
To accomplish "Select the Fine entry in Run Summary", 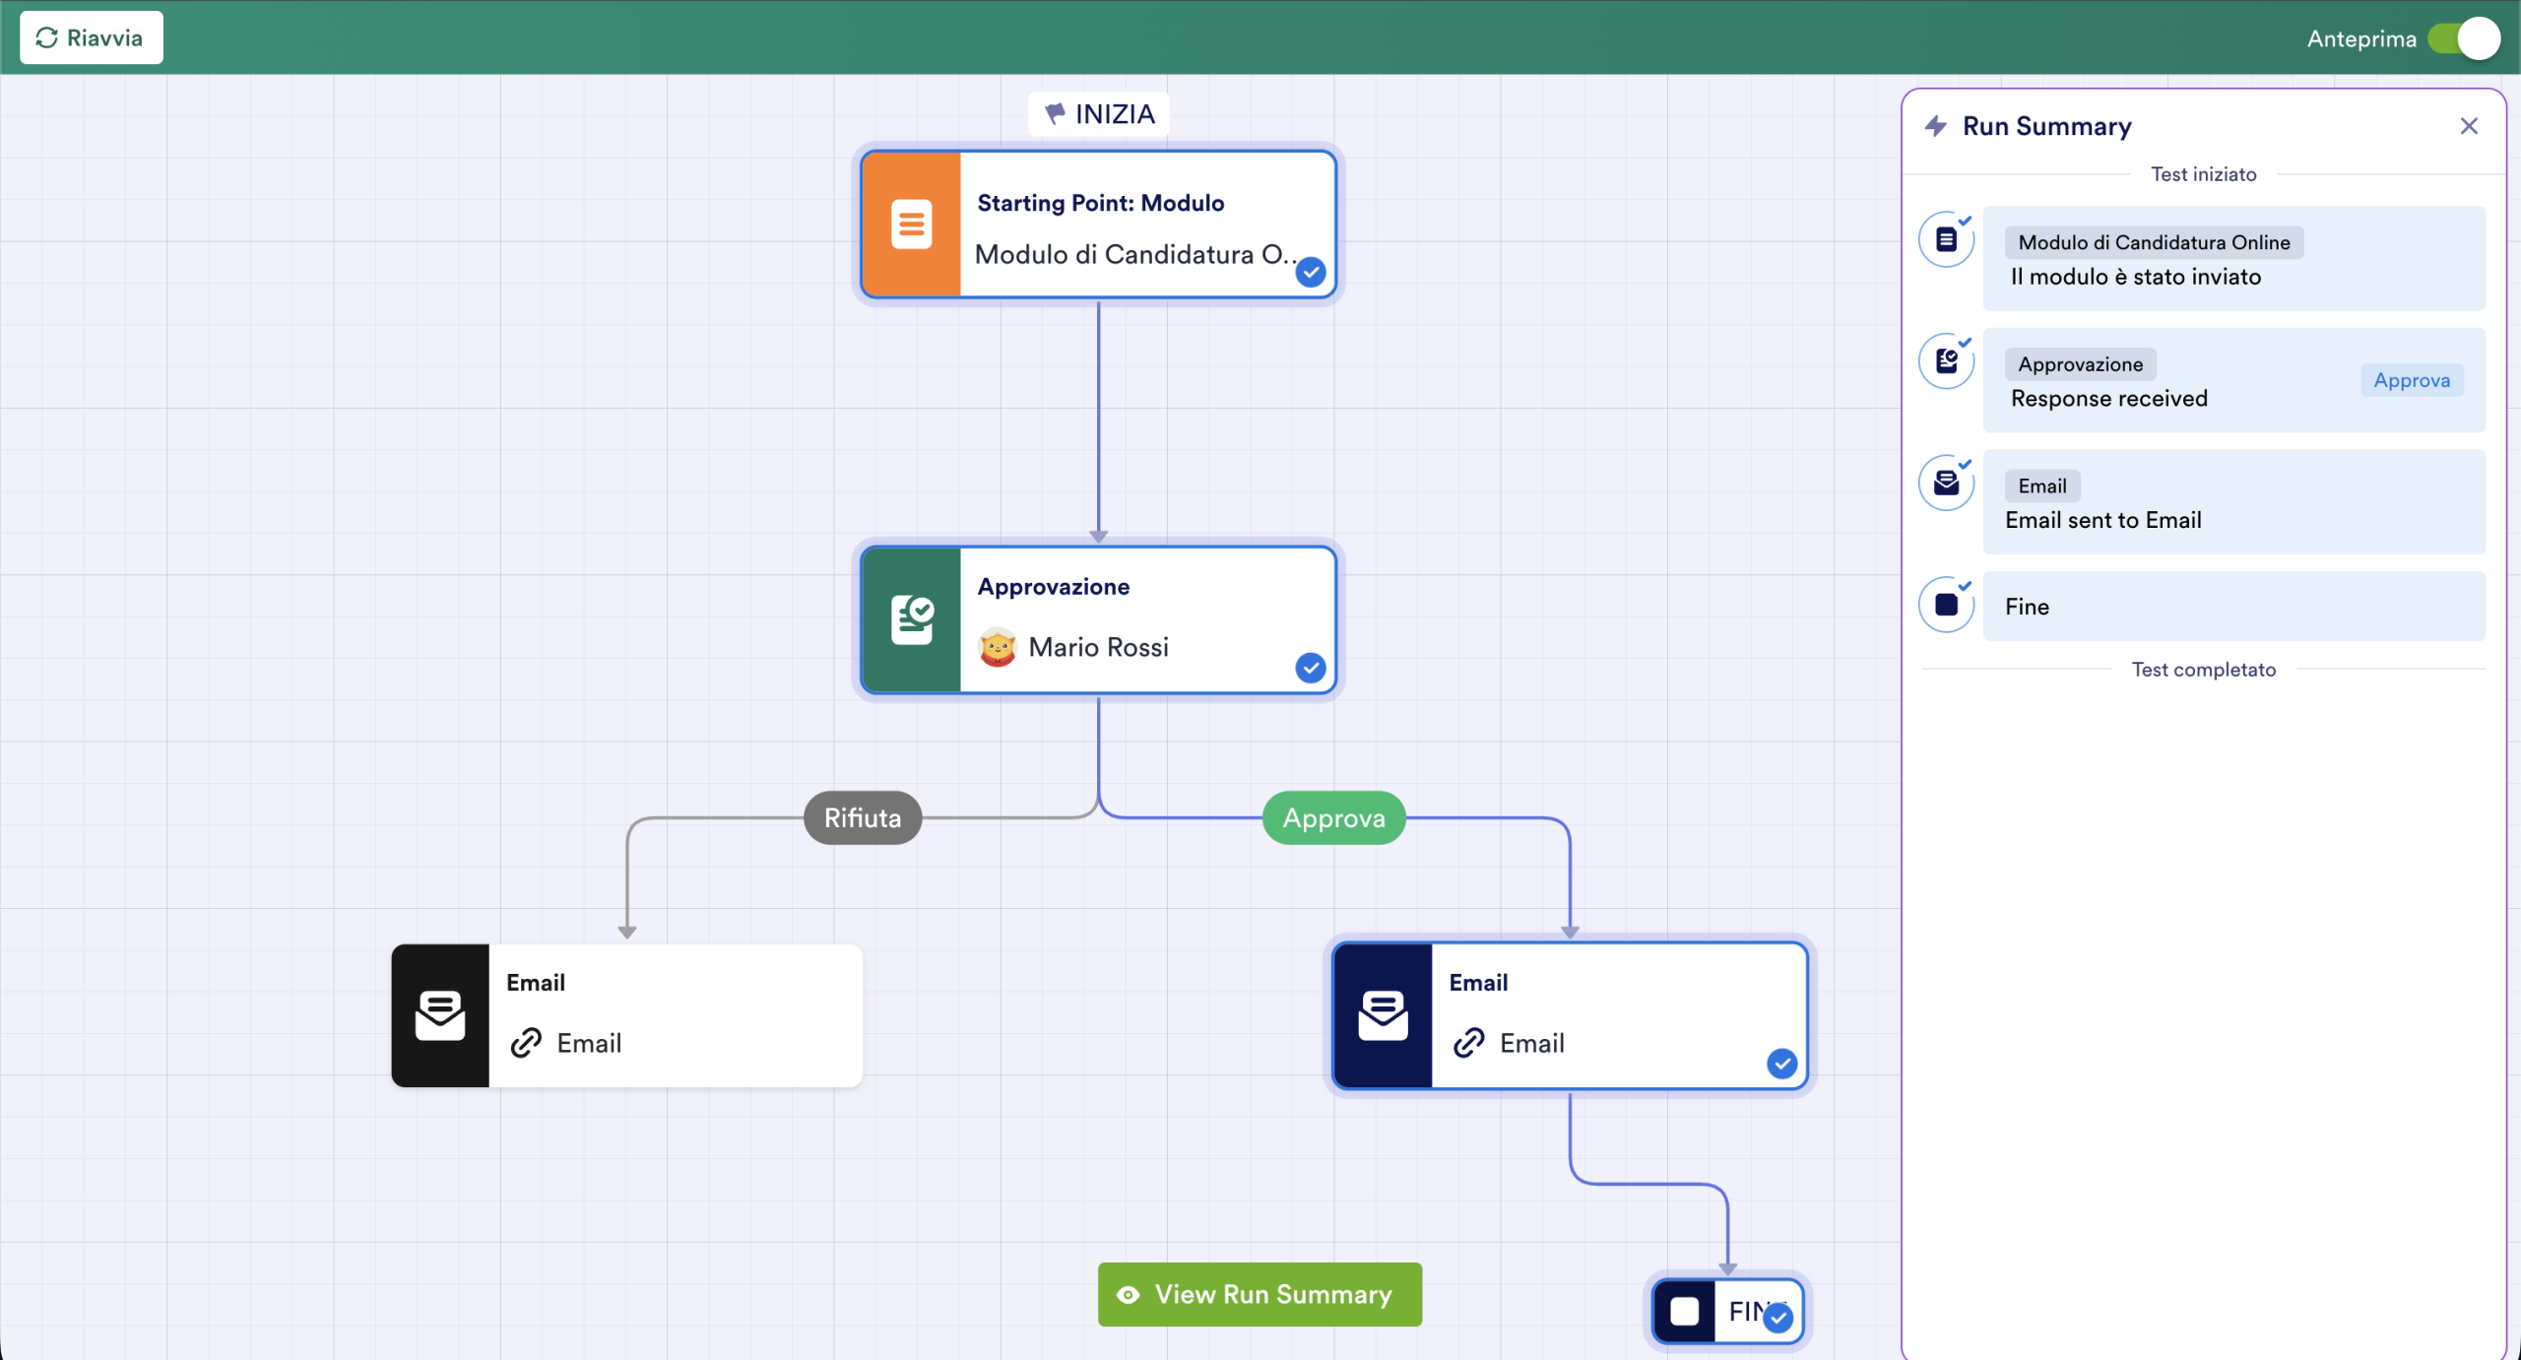I will click(2233, 607).
